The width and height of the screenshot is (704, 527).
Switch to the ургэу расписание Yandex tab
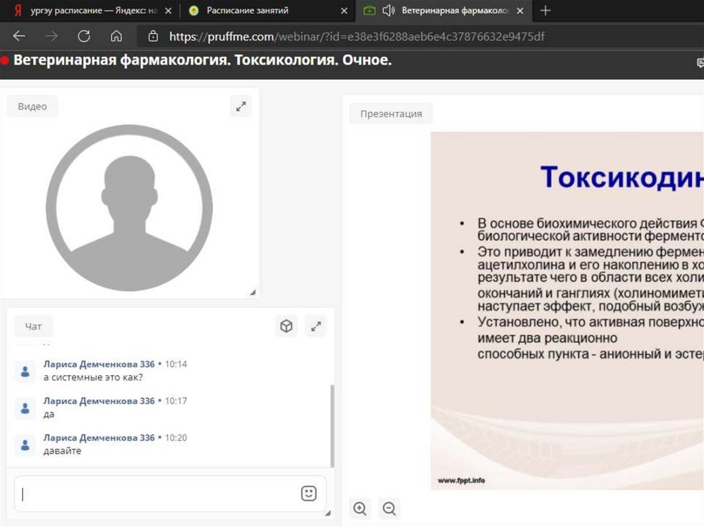86,10
